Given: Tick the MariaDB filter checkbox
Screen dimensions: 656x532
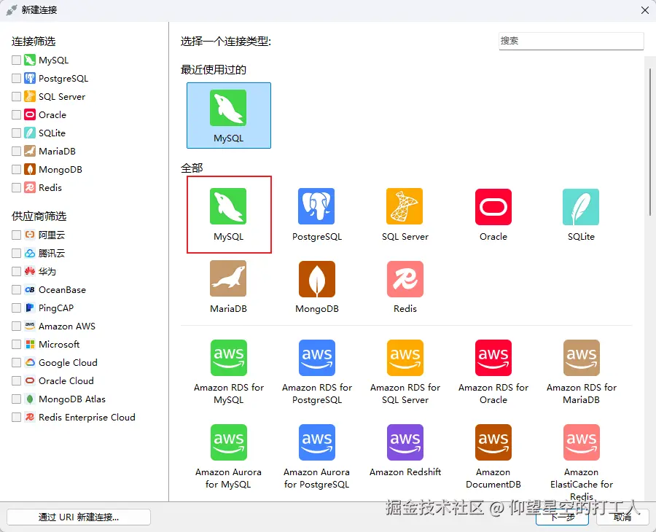Looking at the screenshot, I should pyautogui.click(x=16, y=151).
